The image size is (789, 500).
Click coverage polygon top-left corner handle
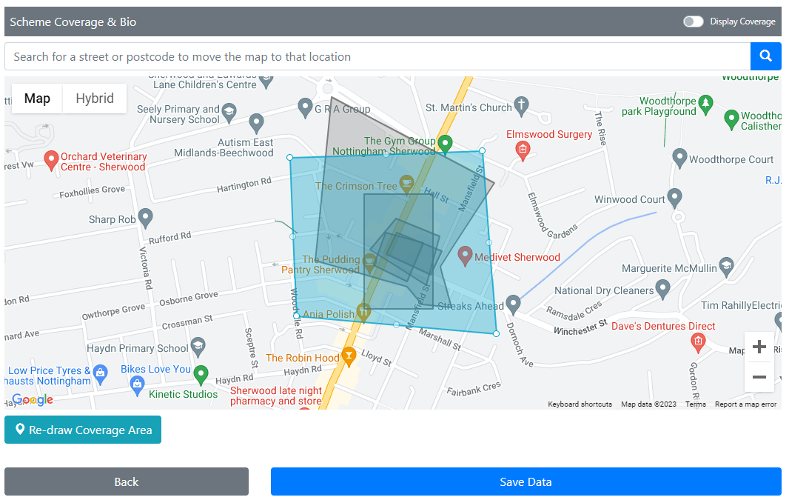click(290, 158)
